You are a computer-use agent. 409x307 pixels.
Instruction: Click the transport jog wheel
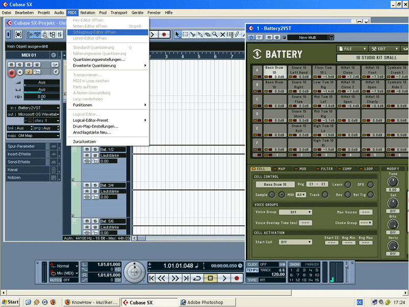click(x=134, y=272)
